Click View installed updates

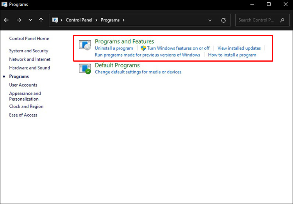click(x=239, y=48)
